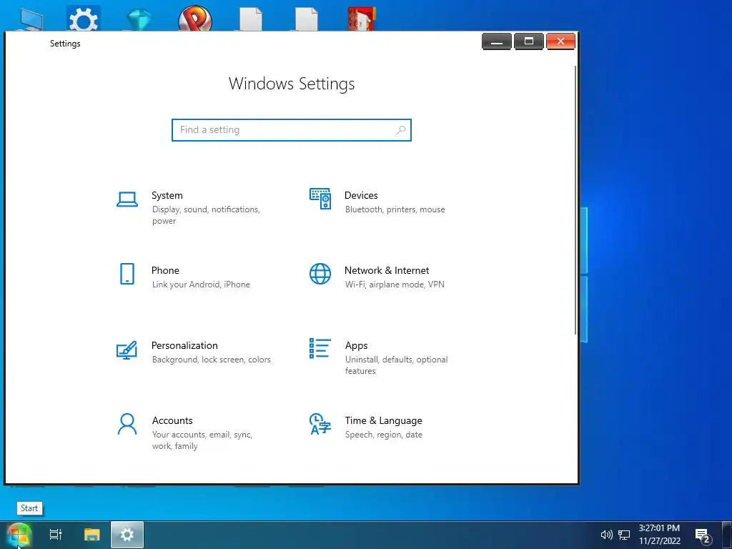
Task: Click "Wi-Fi, airplane mode, VPN" text
Action: tap(395, 285)
